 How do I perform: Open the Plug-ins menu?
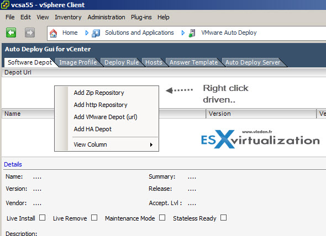pyautogui.click(x=141, y=17)
